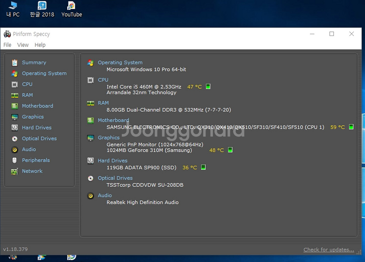Click the Graphics monitor icon in sidebar

pos(15,117)
